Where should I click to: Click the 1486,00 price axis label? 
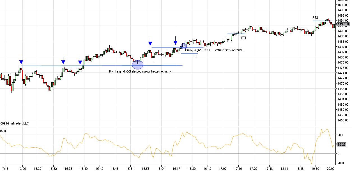pyautogui.click(x=343, y=42)
